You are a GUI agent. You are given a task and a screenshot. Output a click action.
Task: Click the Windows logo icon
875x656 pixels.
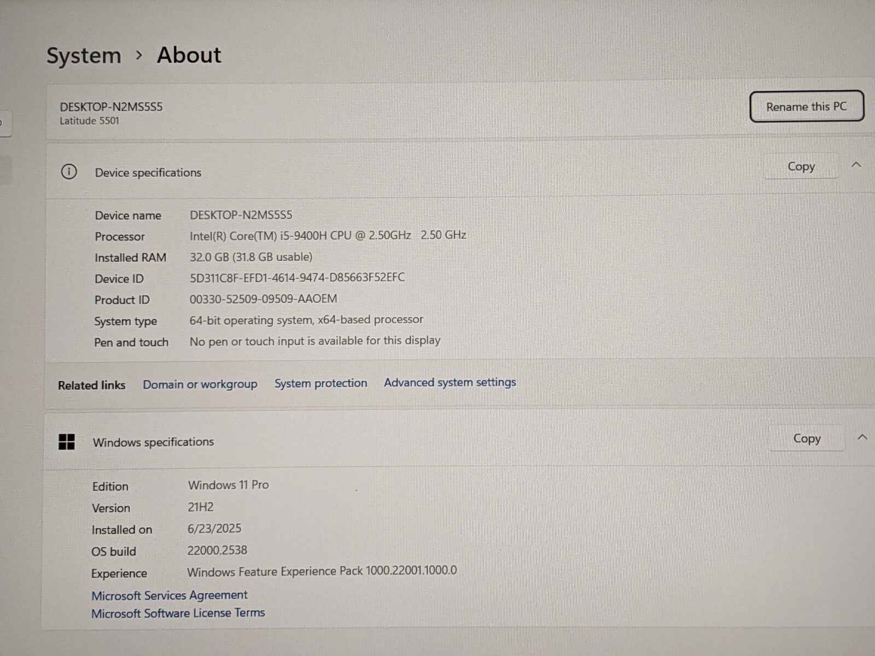coord(67,442)
